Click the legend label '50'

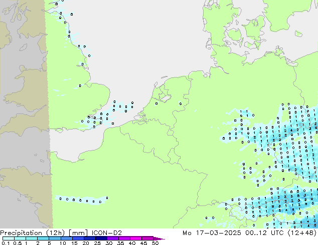click(155, 243)
